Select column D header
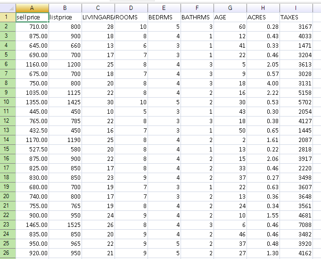The width and height of the screenshot is (321, 259). (x=131, y=8)
